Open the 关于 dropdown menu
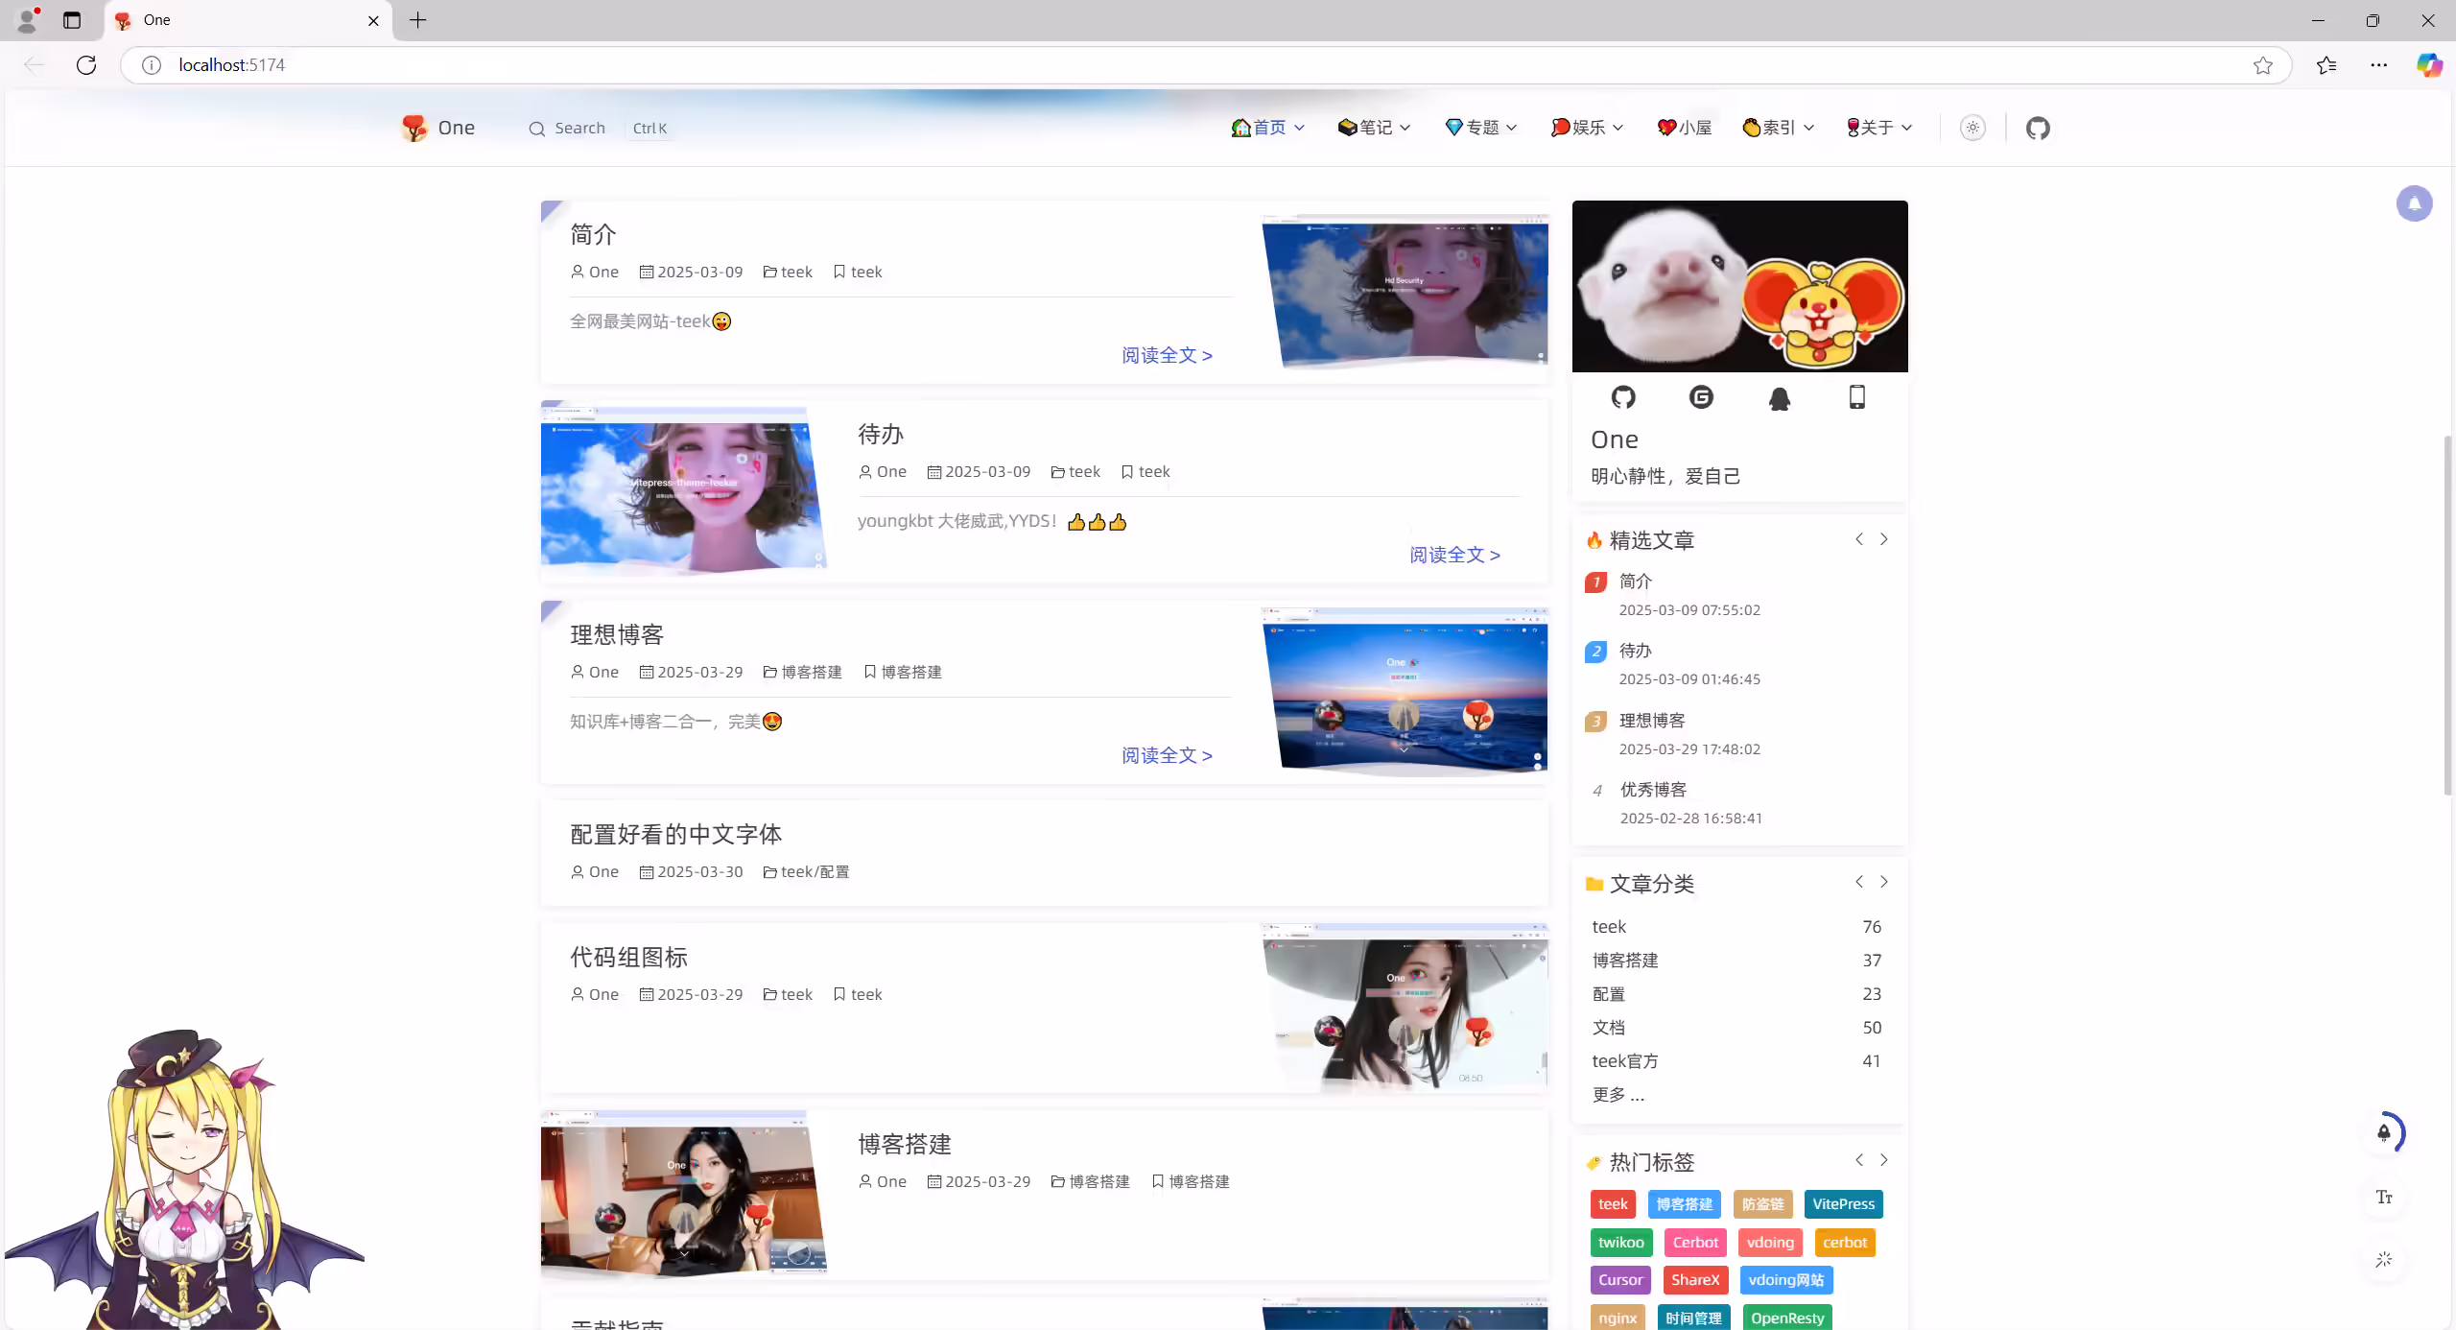 [1879, 128]
